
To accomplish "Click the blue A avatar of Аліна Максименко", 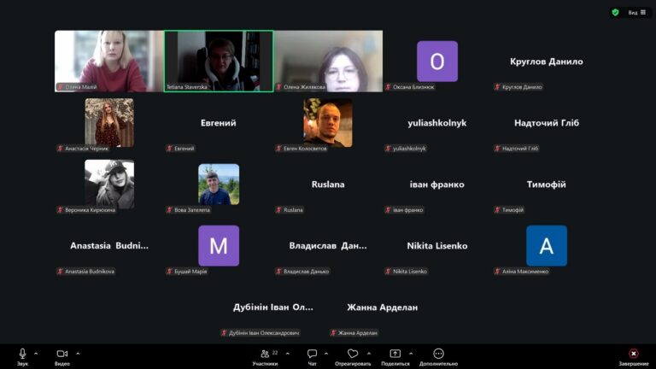I will click(x=547, y=246).
